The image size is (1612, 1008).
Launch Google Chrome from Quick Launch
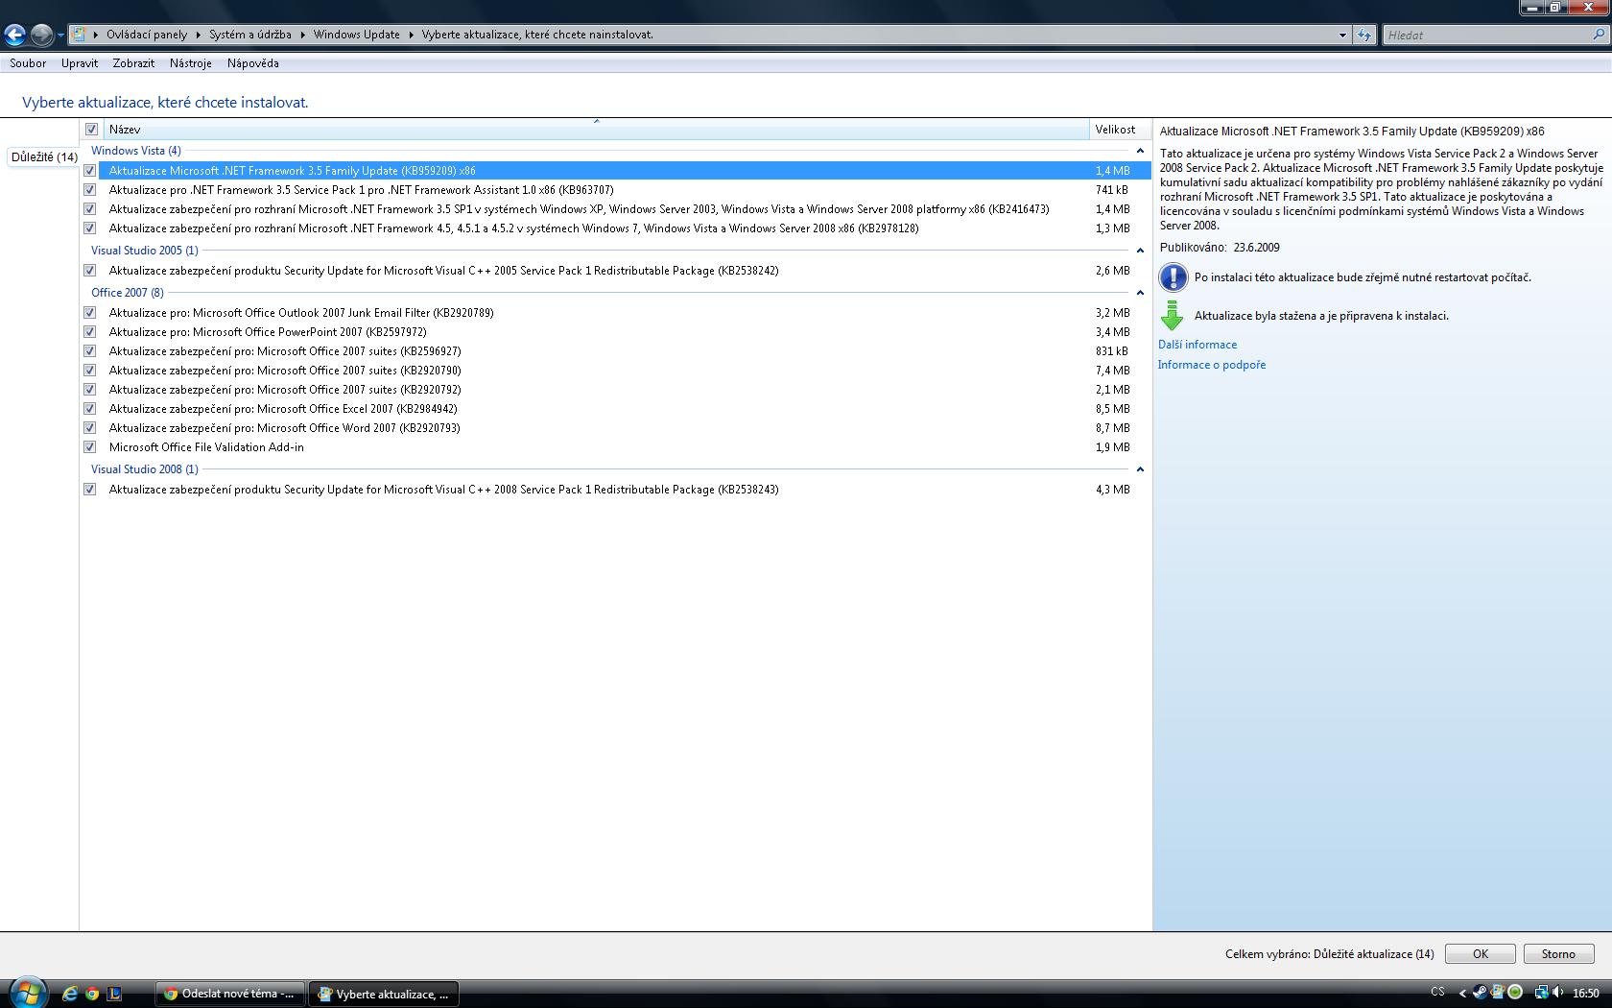[x=92, y=995]
